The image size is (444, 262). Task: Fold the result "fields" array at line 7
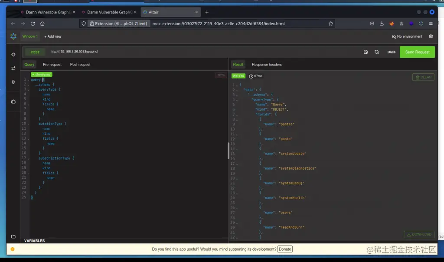(237, 115)
